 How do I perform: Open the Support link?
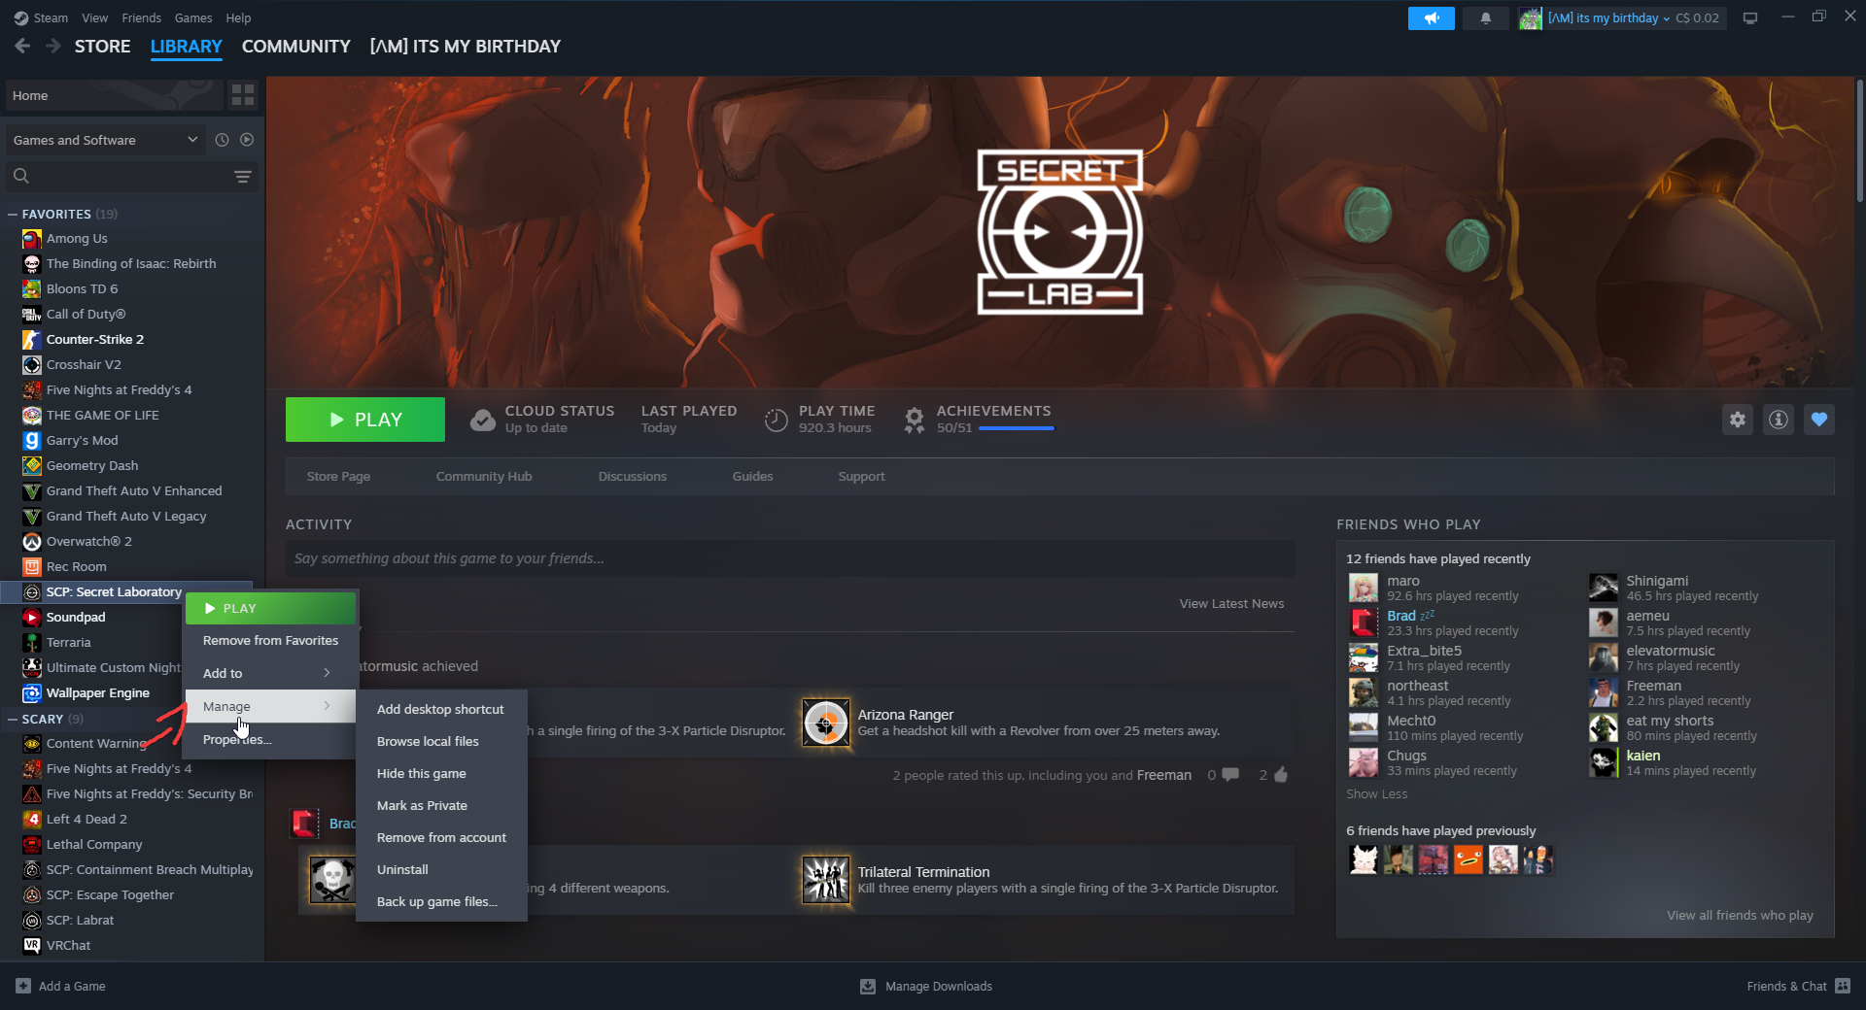tap(861, 476)
